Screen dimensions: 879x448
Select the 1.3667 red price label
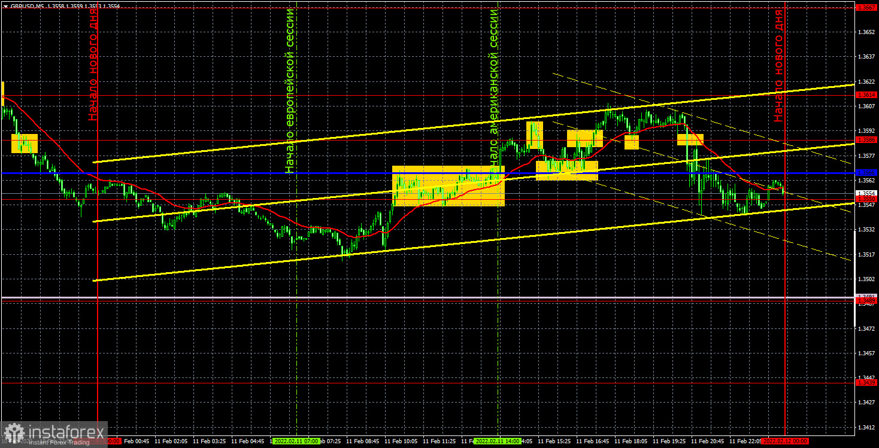click(x=866, y=8)
